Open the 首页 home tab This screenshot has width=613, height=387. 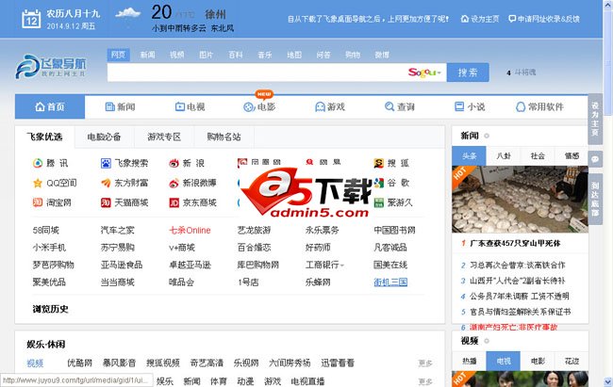[x=50, y=106]
